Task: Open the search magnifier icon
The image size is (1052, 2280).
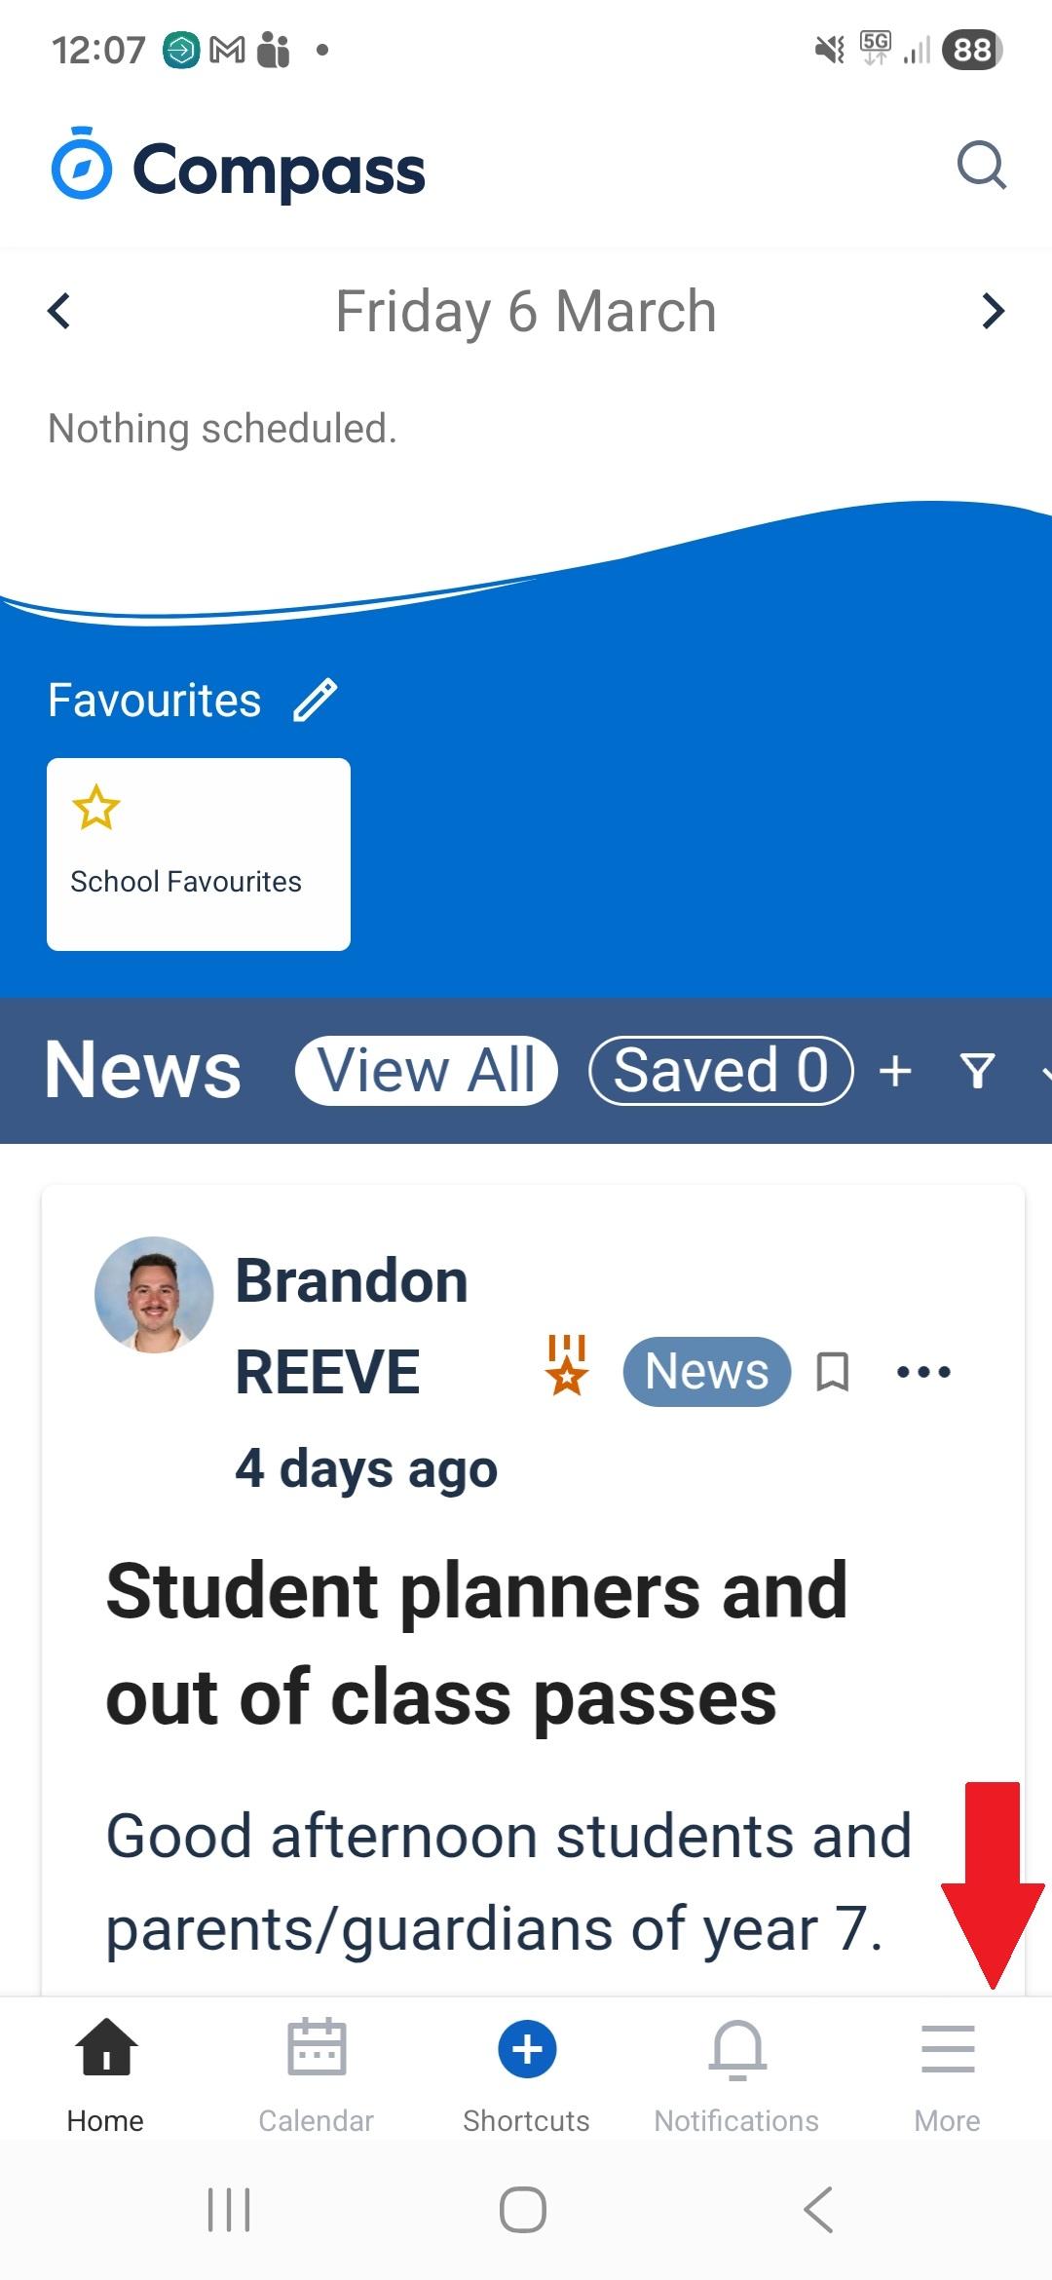Action: [x=981, y=165]
